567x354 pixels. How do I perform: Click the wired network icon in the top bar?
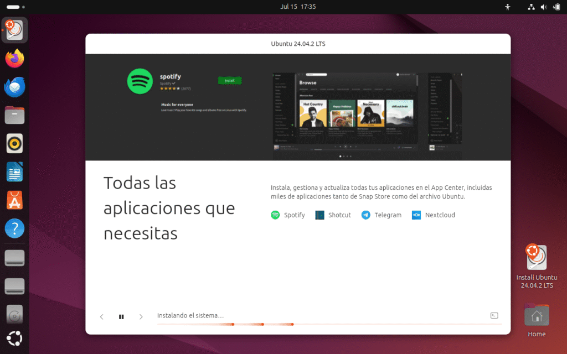coord(531,7)
